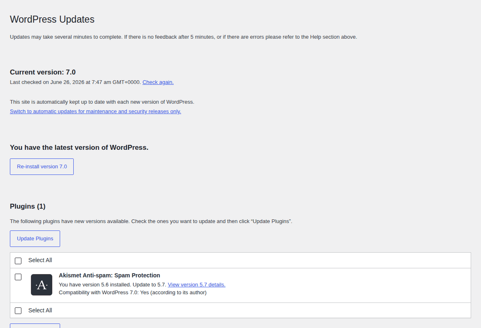Click the WordPress Updates page heading
This screenshot has width=481, height=328.
[x=52, y=19]
